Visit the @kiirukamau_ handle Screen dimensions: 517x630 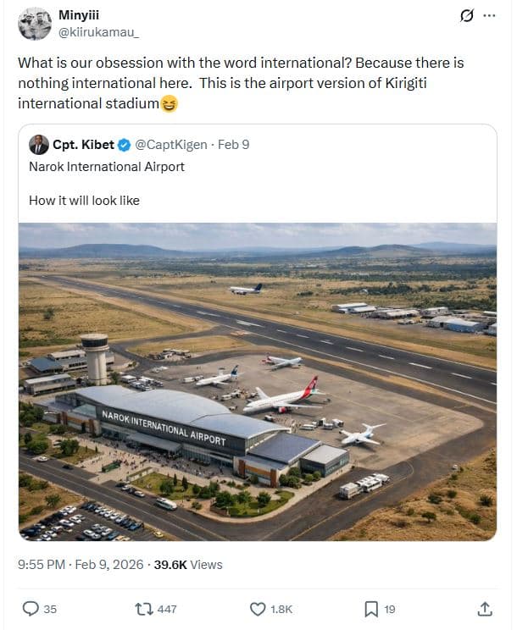tap(99, 32)
